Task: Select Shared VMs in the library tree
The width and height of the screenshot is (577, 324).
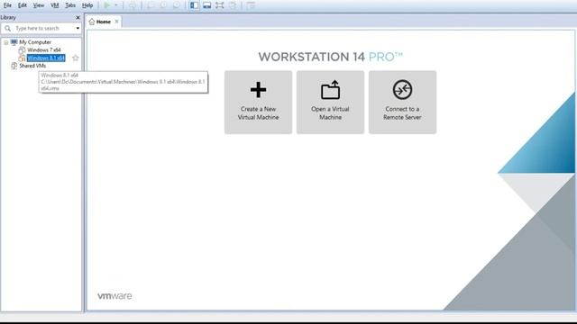Action: coord(32,66)
